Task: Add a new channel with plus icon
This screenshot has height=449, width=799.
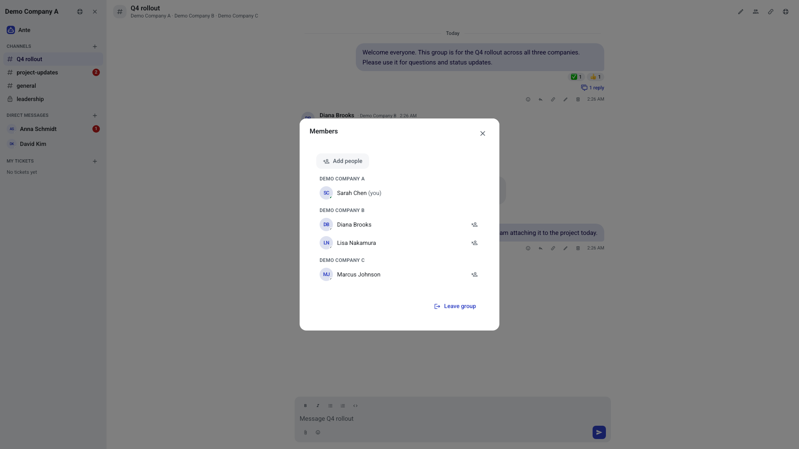Action: tap(95, 47)
